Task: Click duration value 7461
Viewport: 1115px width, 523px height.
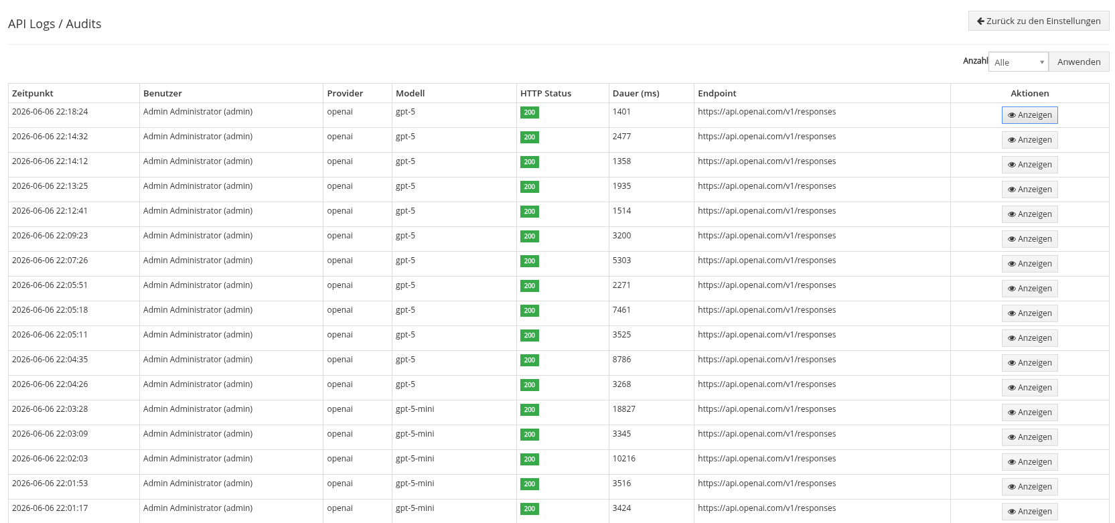Action: pos(622,310)
